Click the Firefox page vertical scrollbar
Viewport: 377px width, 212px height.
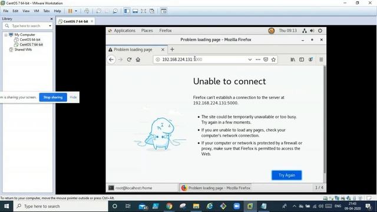(x=325, y=120)
